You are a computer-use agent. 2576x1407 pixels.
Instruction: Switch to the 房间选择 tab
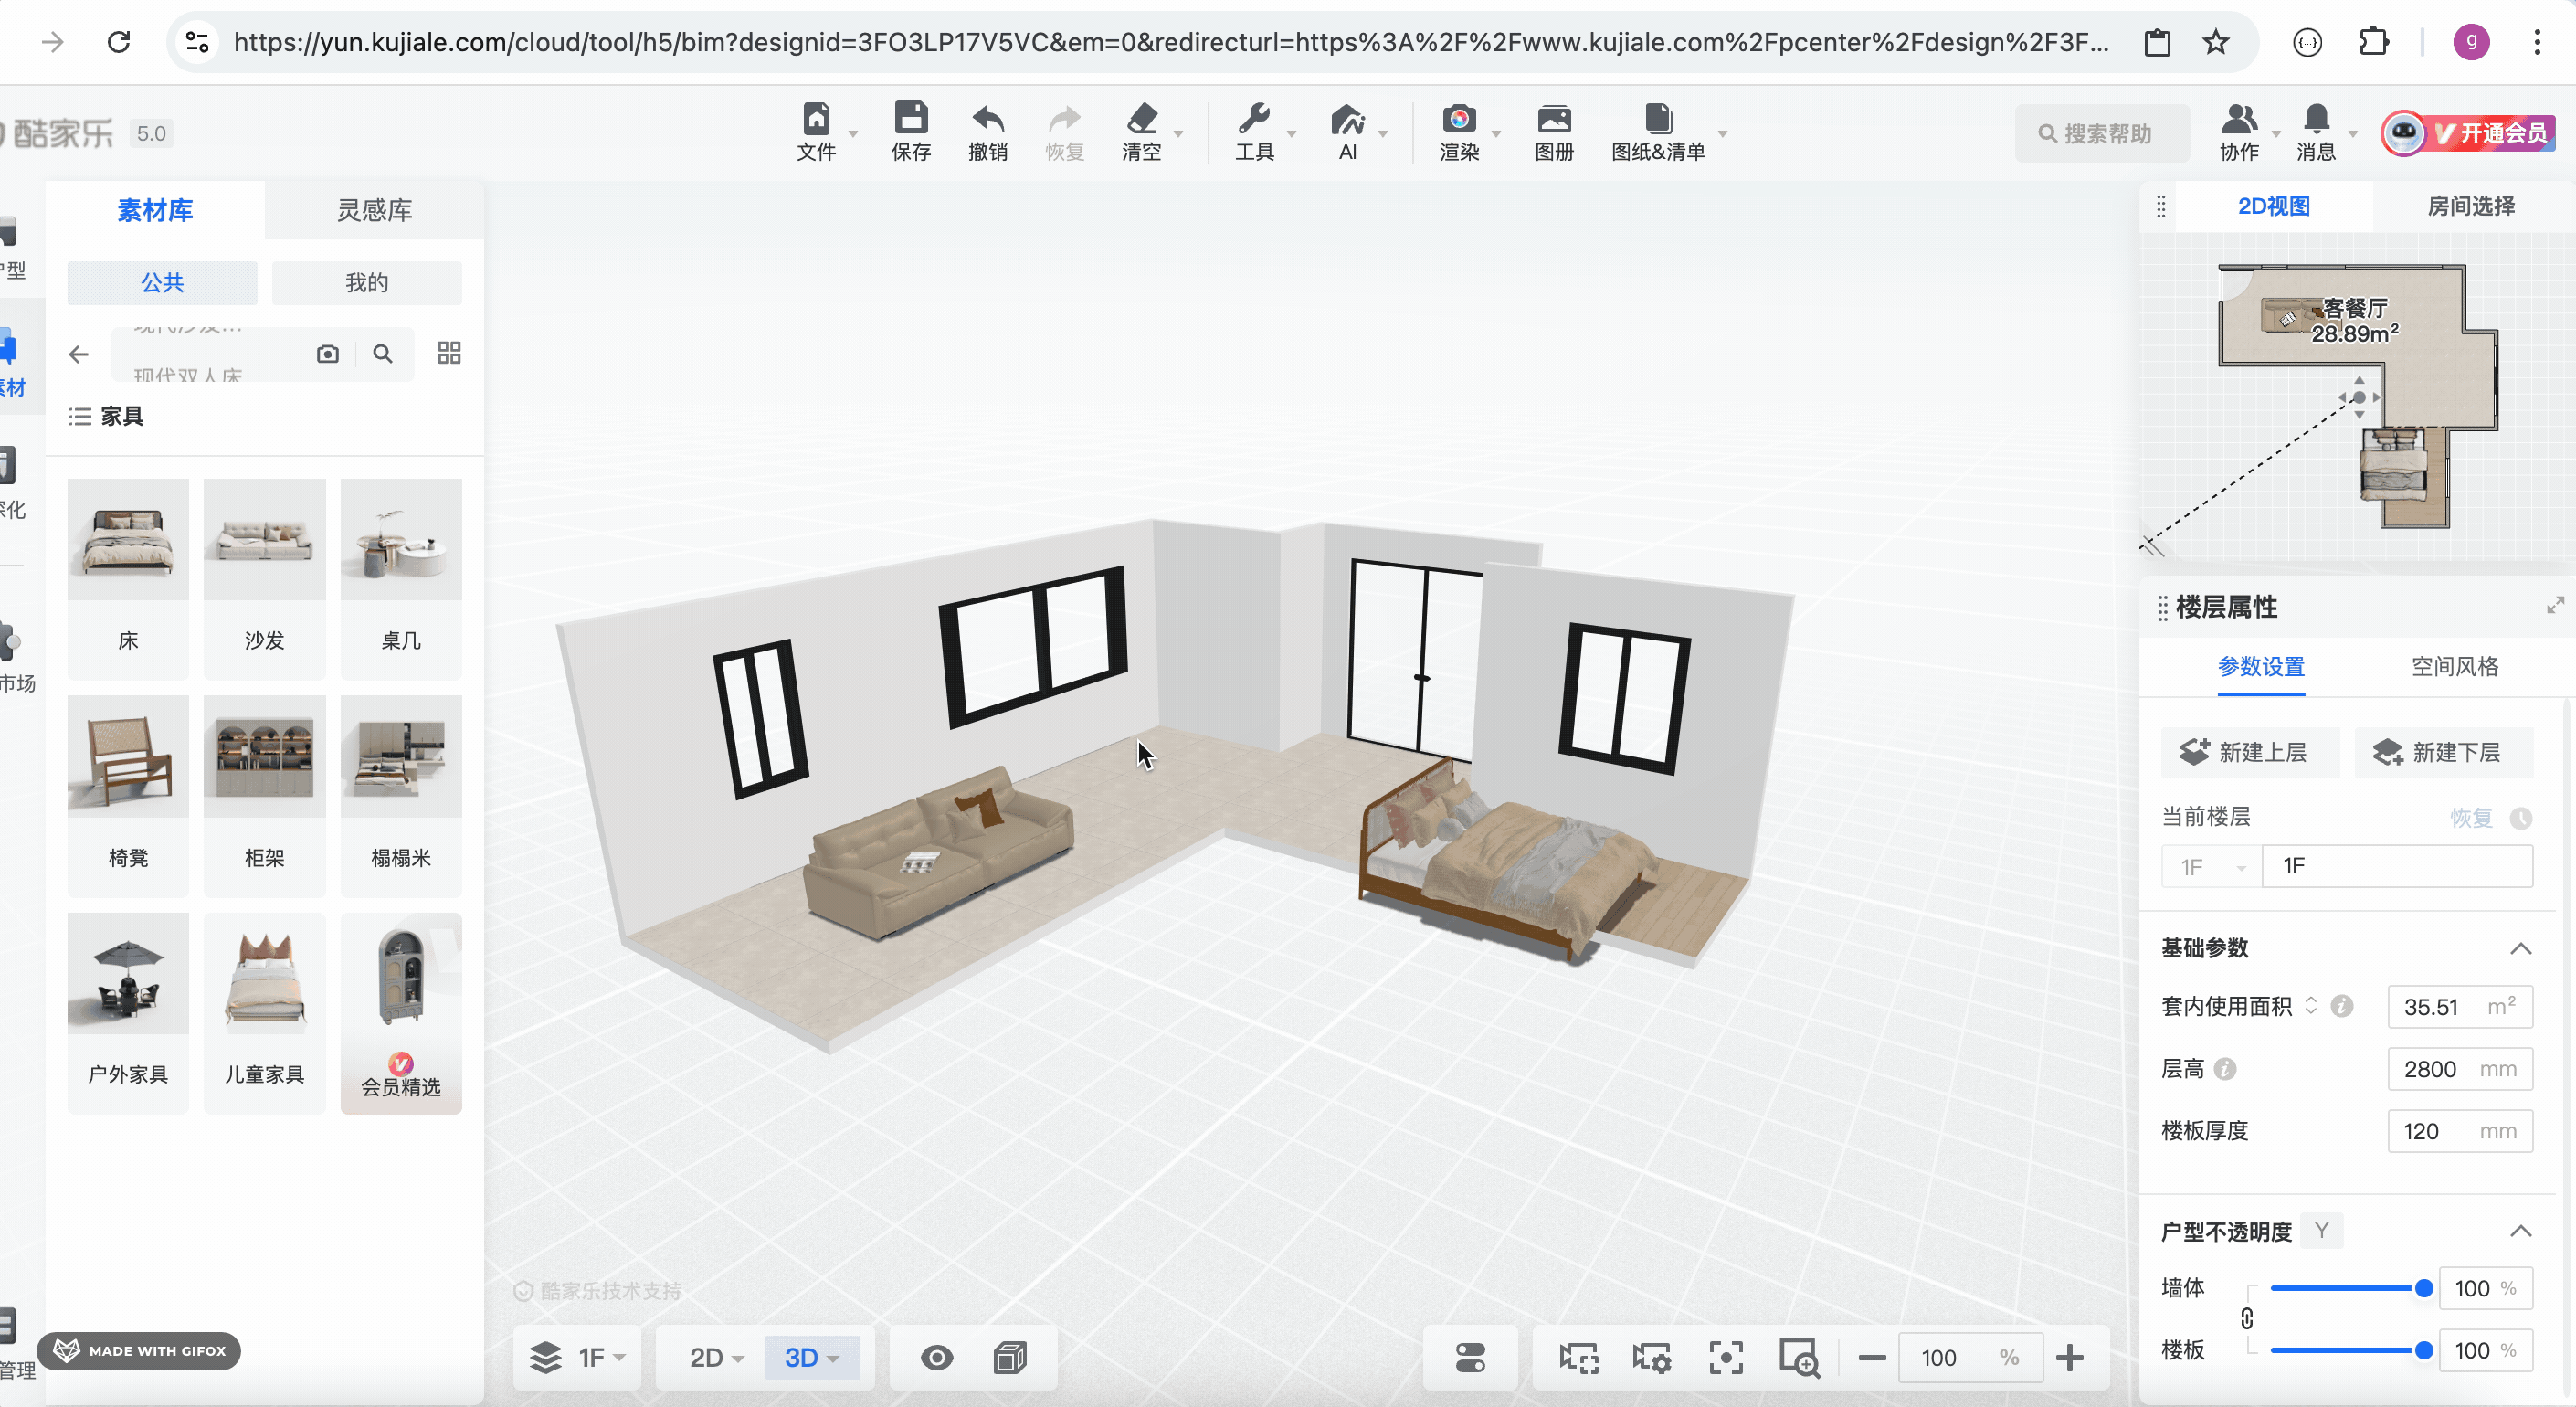click(x=2471, y=206)
